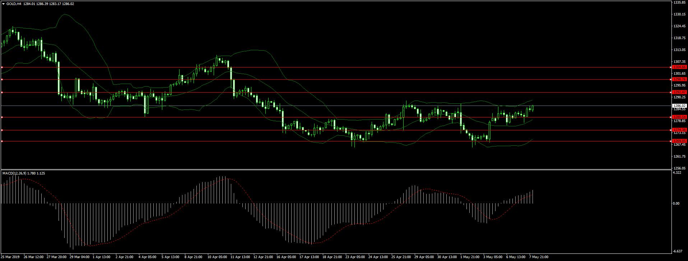The image size is (688, 261).
Task: Select the red 1280.54 price level tag
Action: 680,117
